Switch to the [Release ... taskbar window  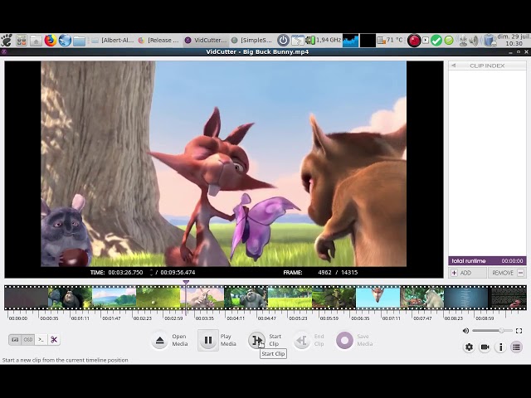tap(158, 41)
